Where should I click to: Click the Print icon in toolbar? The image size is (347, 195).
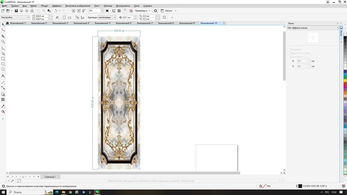(x=32, y=11)
